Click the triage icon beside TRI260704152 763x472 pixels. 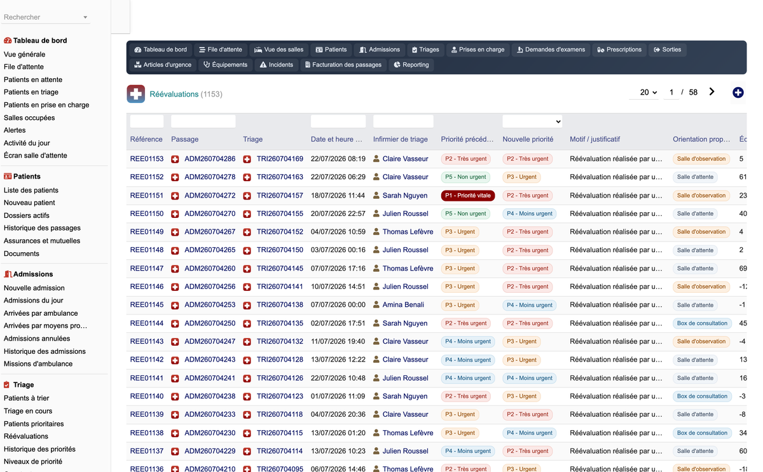click(247, 232)
